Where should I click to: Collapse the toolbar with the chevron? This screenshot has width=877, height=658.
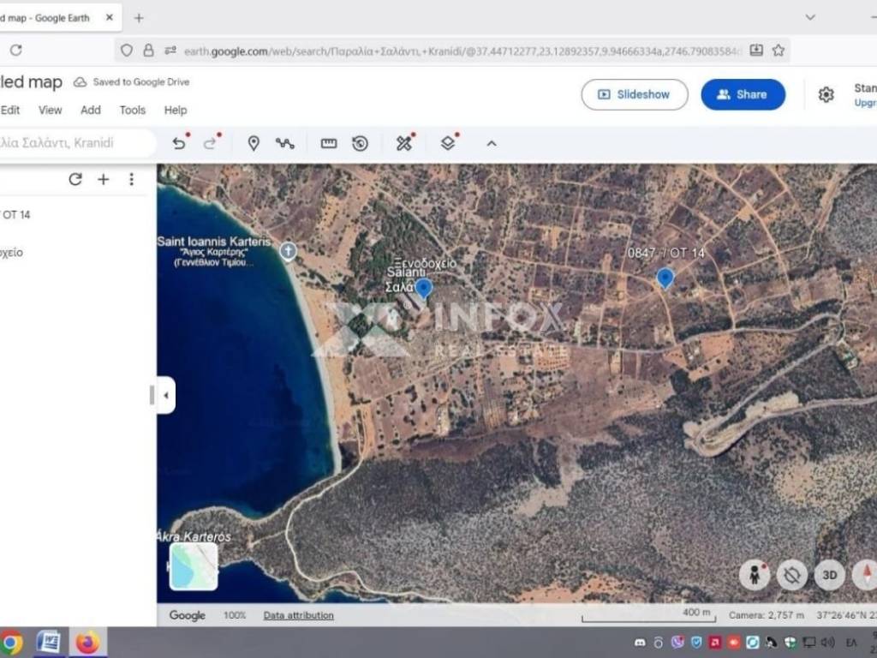492,144
